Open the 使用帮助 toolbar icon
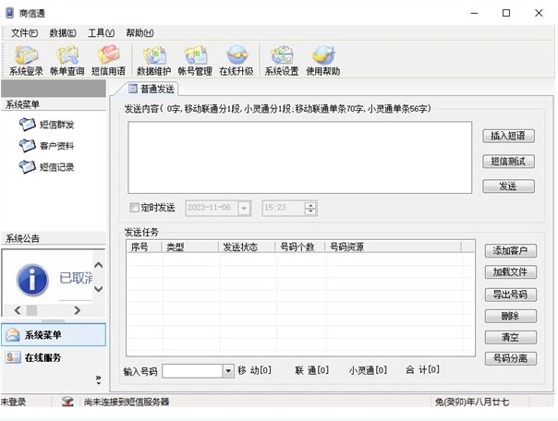The width and height of the screenshot is (558, 421). coord(322,60)
